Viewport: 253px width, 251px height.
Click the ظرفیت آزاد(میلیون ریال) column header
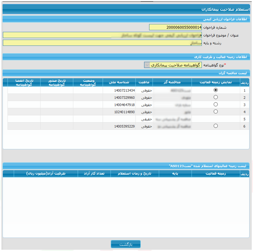point(46,174)
